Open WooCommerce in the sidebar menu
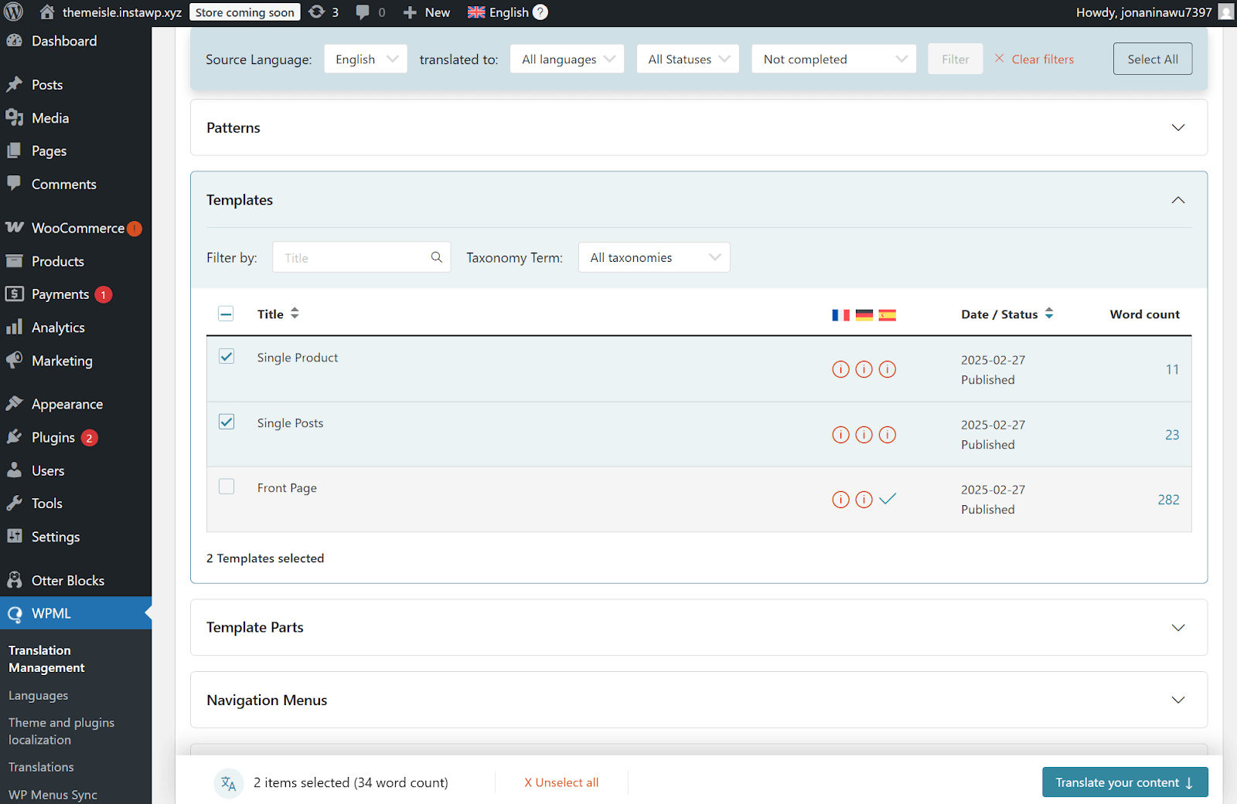The height and width of the screenshot is (804, 1237). pos(77,229)
